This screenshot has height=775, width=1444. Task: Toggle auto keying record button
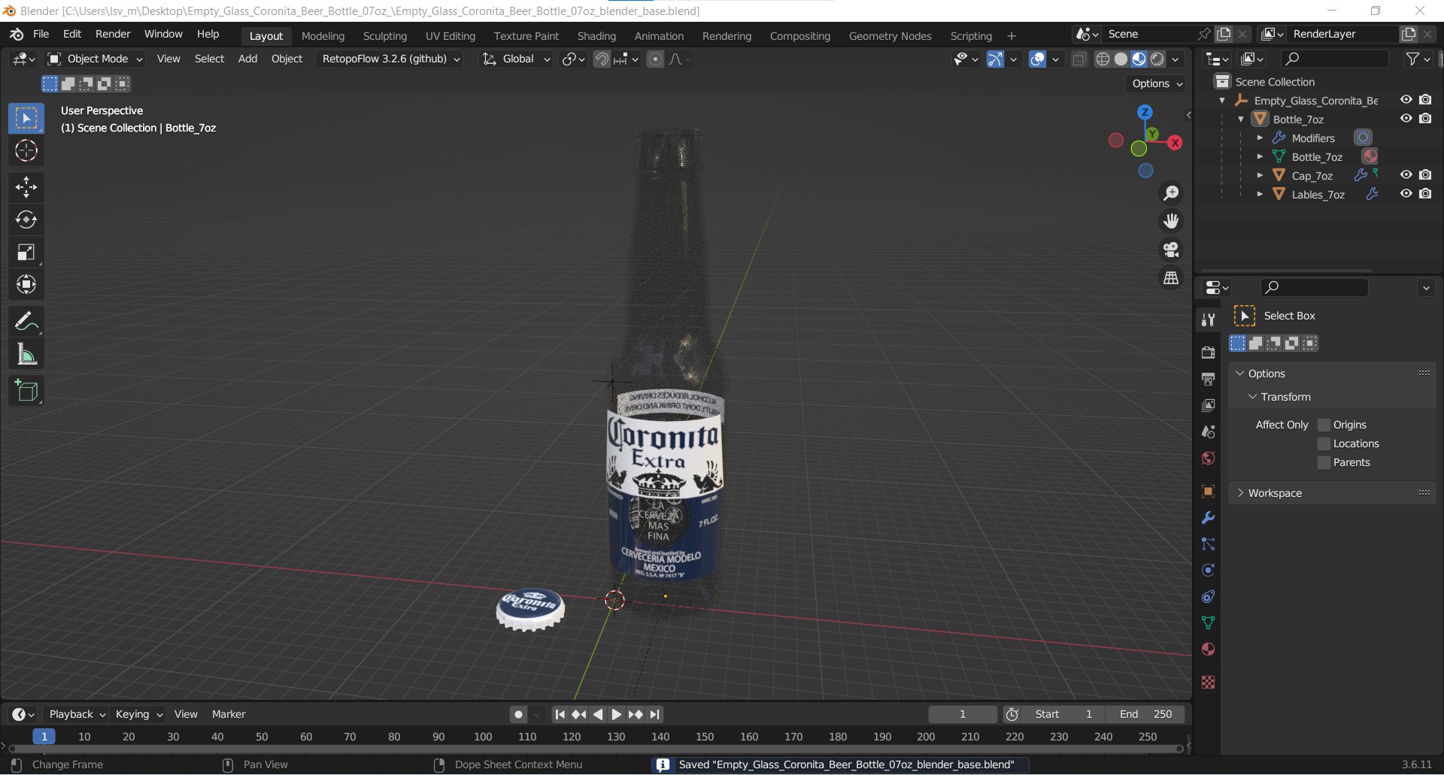pos(518,714)
